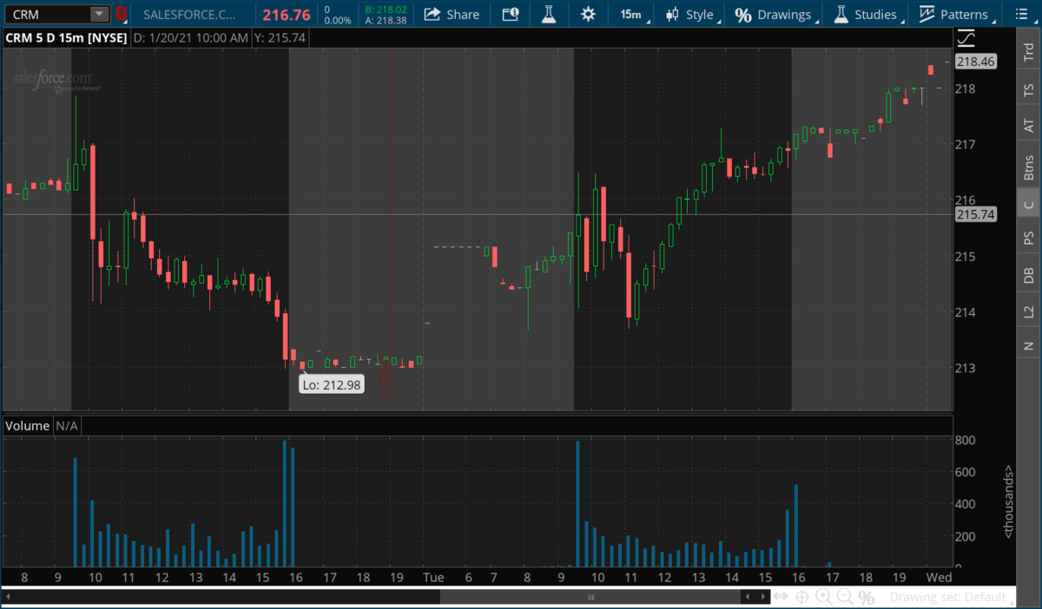Screen dimensions: 1042x609
Task: Open the flask Edit studies icon
Action: click(x=548, y=14)
